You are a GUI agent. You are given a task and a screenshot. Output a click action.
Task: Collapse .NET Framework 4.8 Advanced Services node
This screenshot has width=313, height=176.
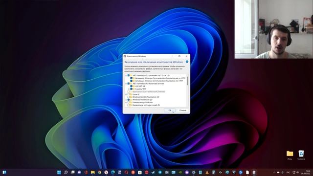126,84
